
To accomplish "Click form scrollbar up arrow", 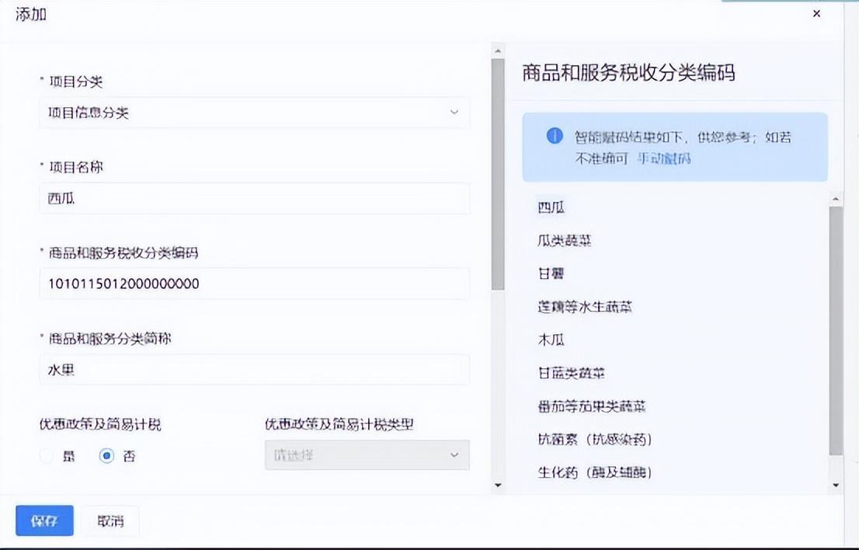I will [497, 51].
